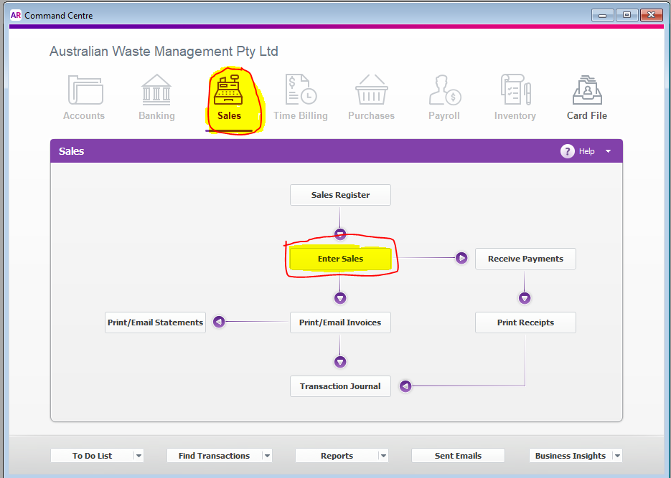This screenshot has height=478, width=671.
Task: Expand the Reports dropdown arrow
Action: click(383, 456)
